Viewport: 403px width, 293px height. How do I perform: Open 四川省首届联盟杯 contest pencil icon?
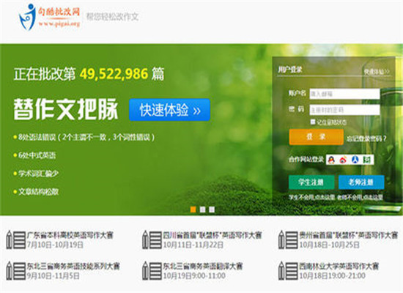pyautogui.click(x=152, y=240)
